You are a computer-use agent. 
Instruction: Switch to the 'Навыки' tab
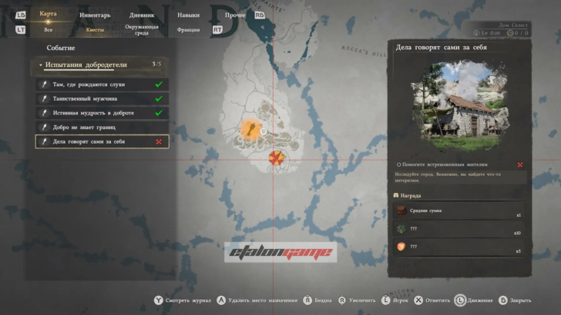188,15
